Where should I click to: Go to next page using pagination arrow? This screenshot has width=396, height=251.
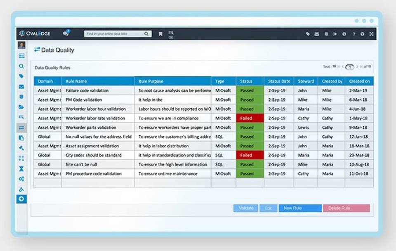pyautogui.click(x=357, y=67)
